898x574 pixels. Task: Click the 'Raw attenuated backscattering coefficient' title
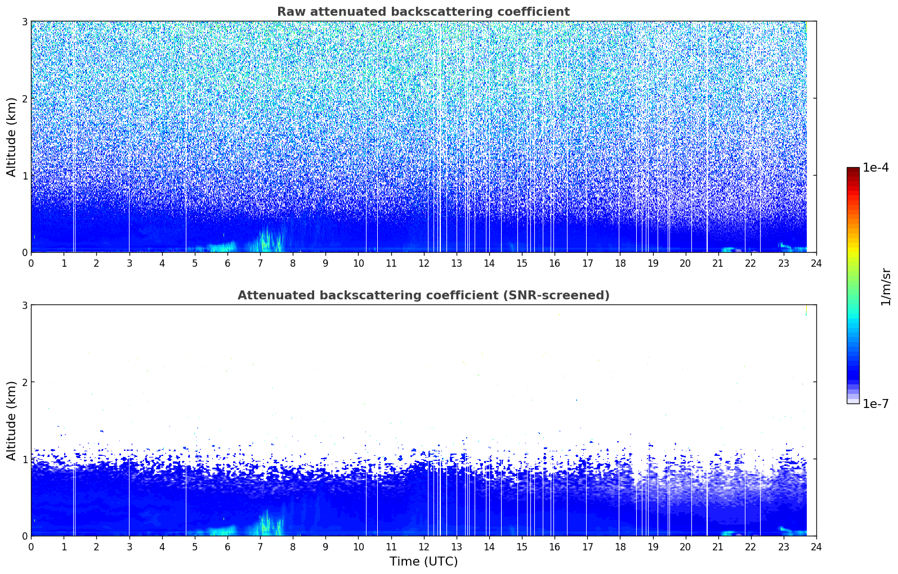point(423,12)
